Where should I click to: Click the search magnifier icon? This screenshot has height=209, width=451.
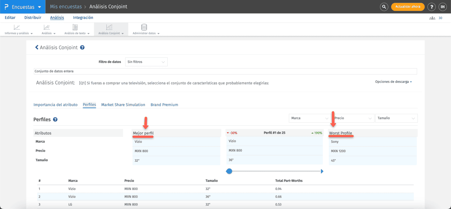coord(384,7)
